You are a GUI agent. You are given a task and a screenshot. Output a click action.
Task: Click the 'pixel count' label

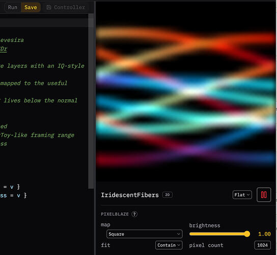206,245
